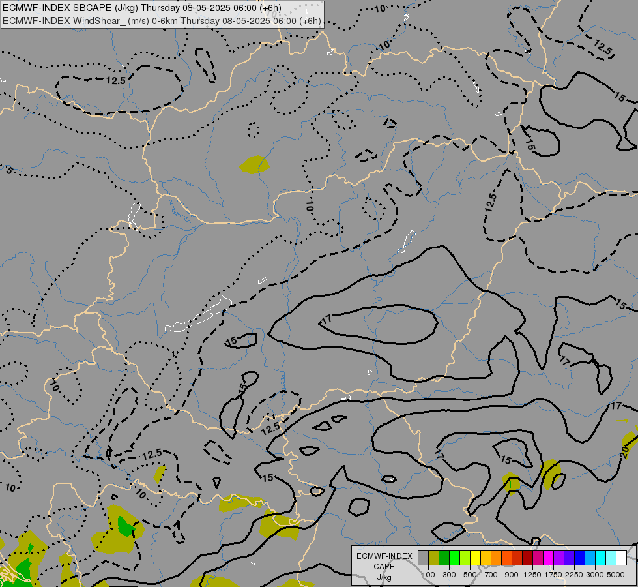This screenshot has width=638, height=587.
Task: Select the orange swatch above 700 tick
Action: 497,558
